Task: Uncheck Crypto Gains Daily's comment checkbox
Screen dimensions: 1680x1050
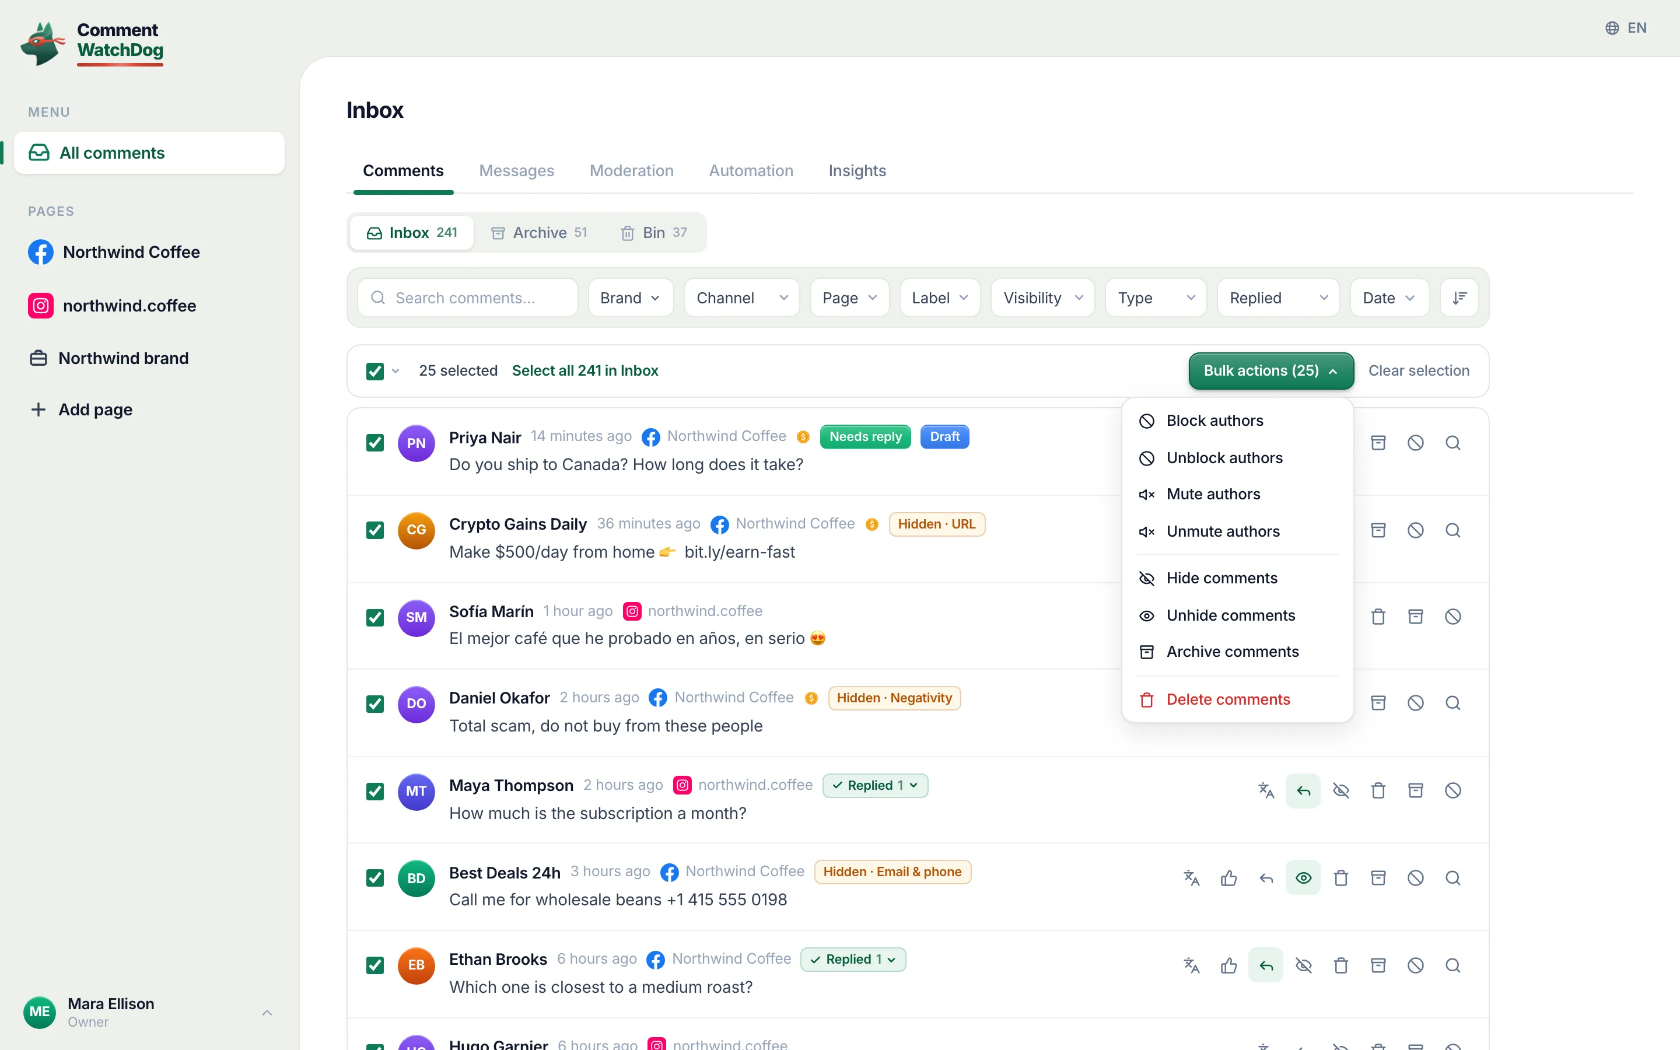Action: point(375,531)
